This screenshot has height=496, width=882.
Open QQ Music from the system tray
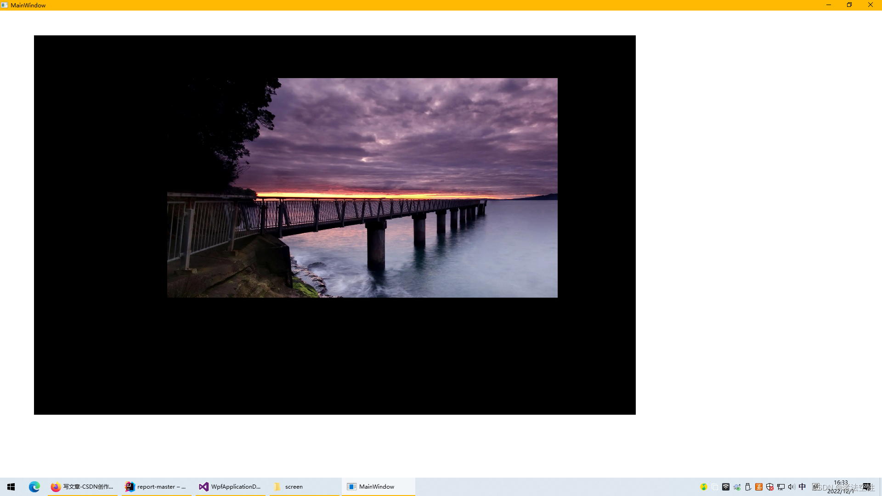[x=704, y=486]
